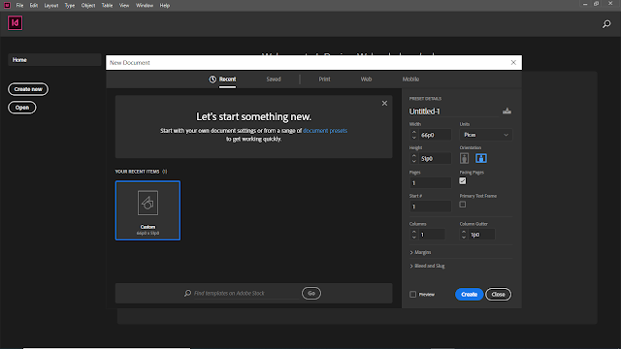Switch to the Saved tab
Screen dimensions: 621x349
(x=274, y=79)
